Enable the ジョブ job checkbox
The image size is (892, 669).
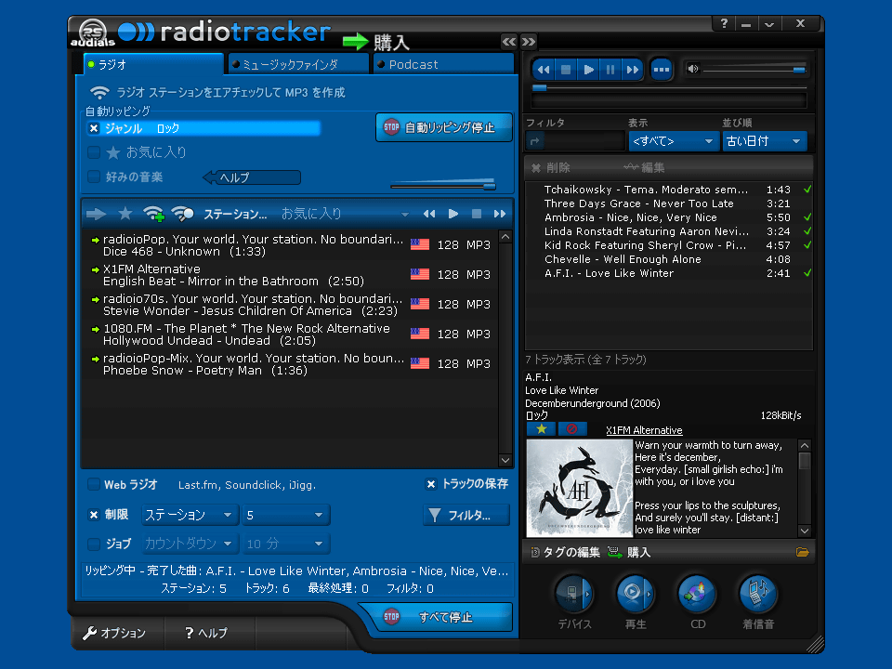click(94, 544)
